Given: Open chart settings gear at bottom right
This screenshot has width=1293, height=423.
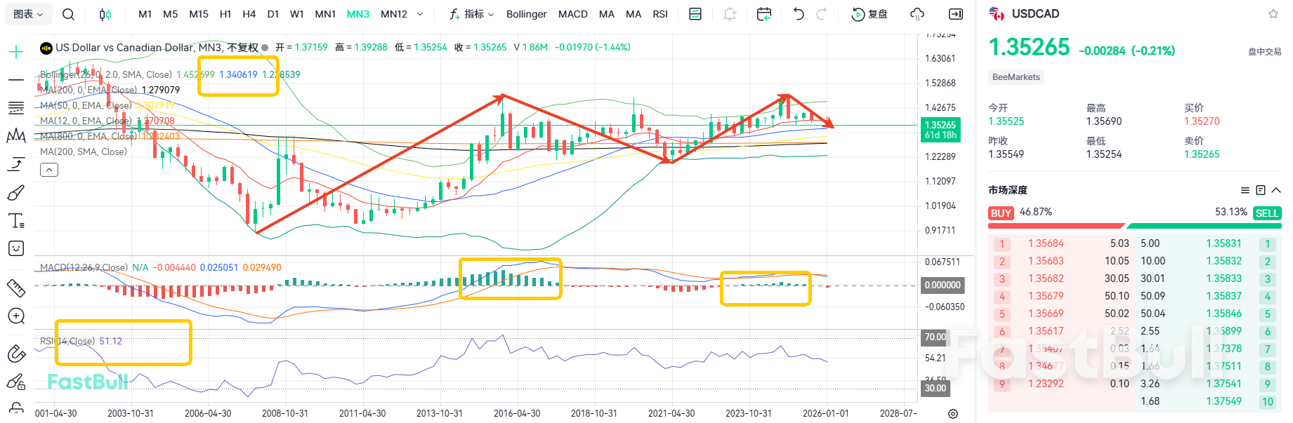Looking at the screenshot, I should (953, 414).
